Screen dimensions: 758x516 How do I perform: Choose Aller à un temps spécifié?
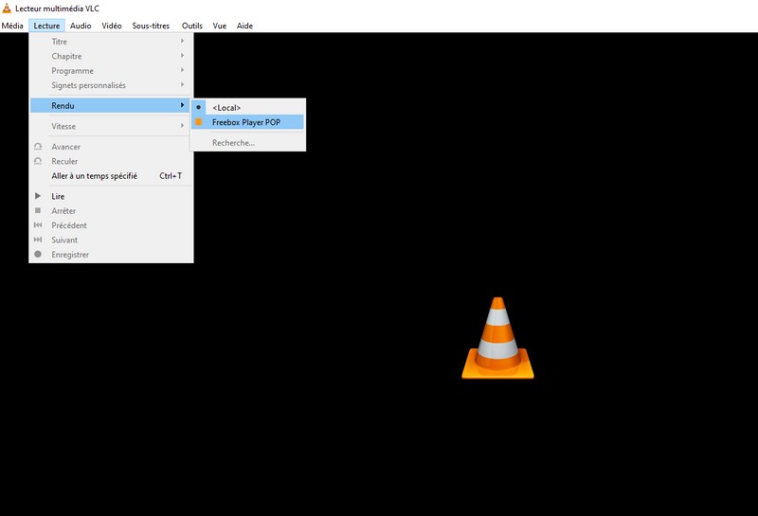coord(111,176)
